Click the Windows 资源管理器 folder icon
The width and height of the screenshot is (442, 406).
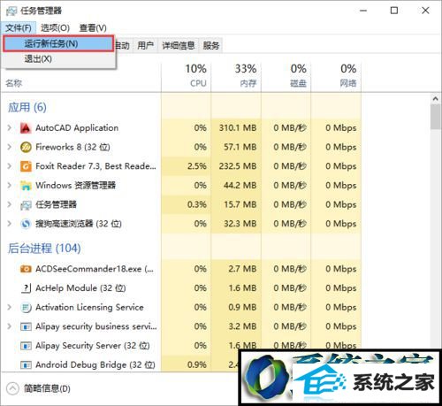click(26, 186)
